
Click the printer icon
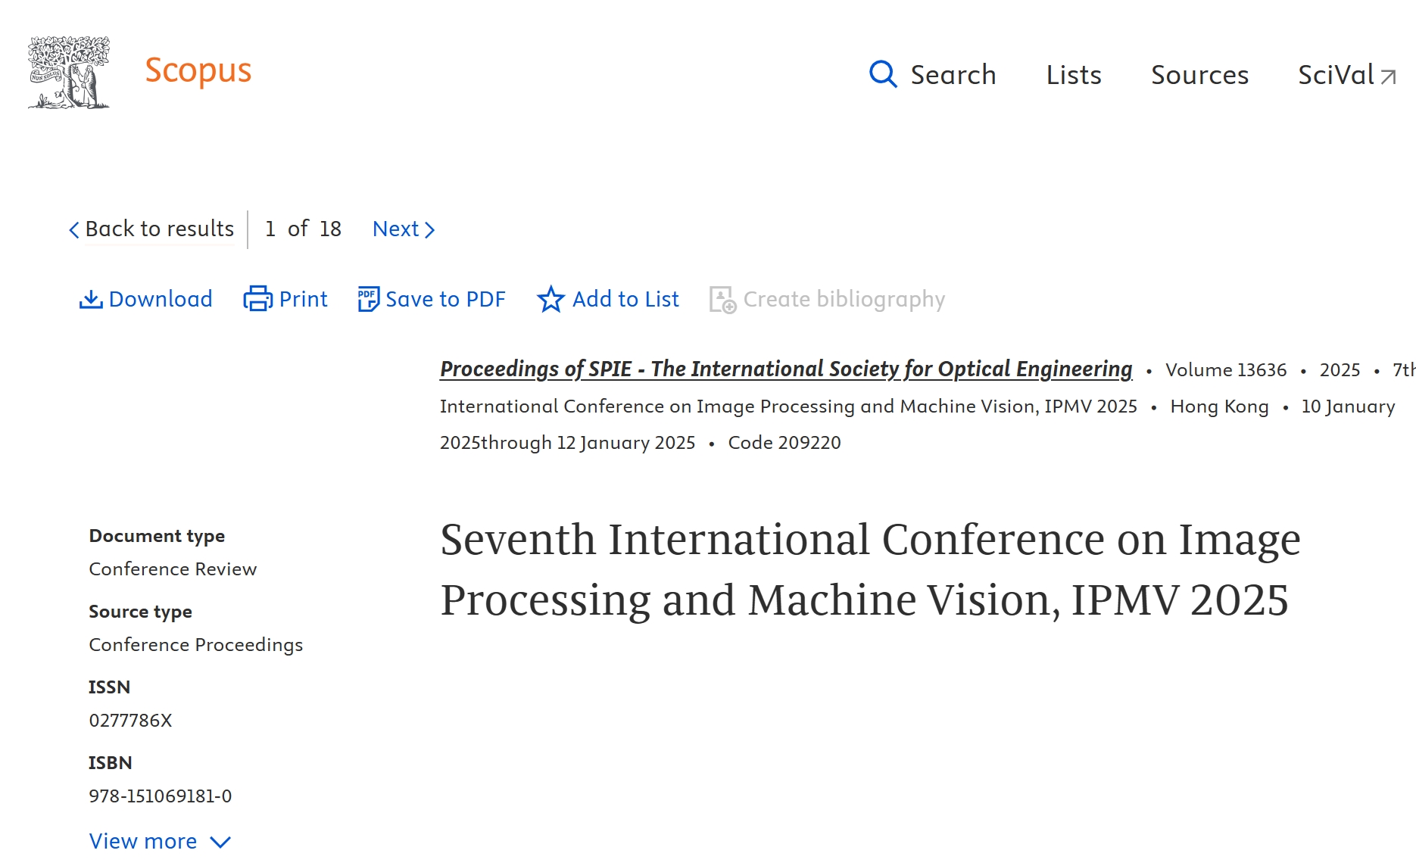(257, 299)
